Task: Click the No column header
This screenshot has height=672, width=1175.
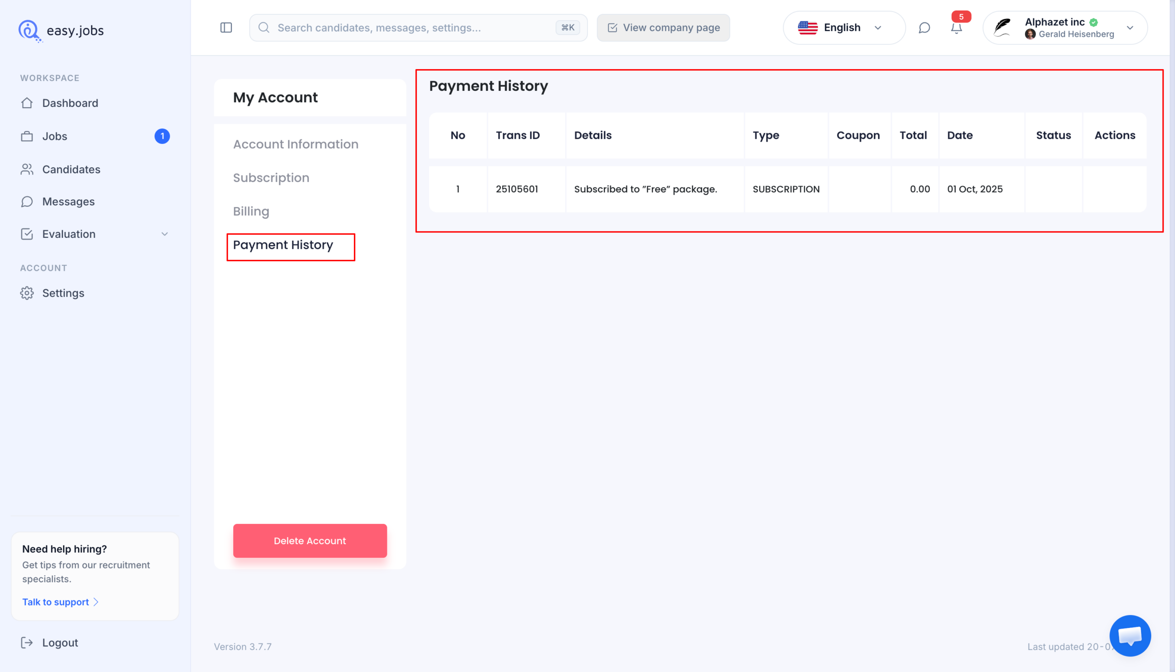Action: [458, 135]
